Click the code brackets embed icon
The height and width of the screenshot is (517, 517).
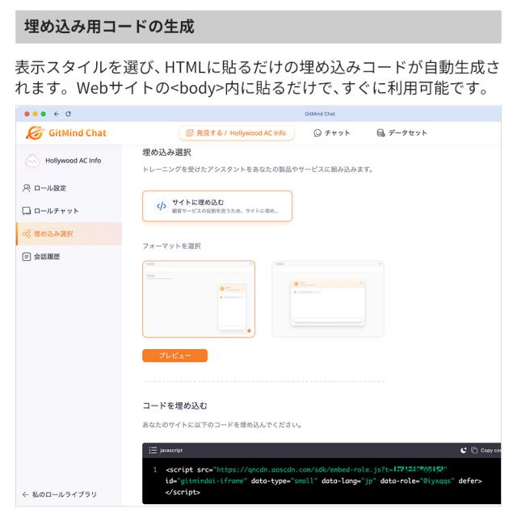[162, 206]
